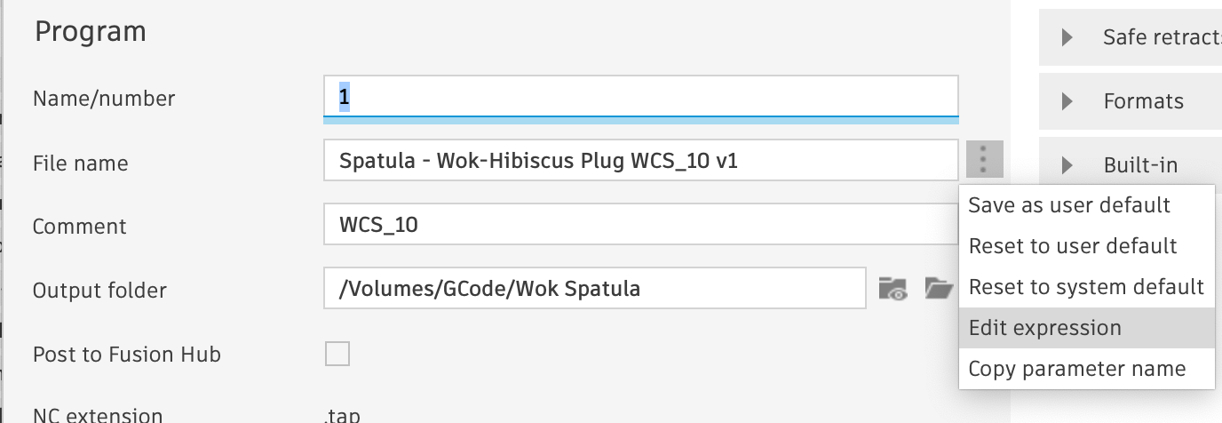Choose Save as user default
The height and width of the screenshot is (423, 1222).
[x=1069, y=205]
